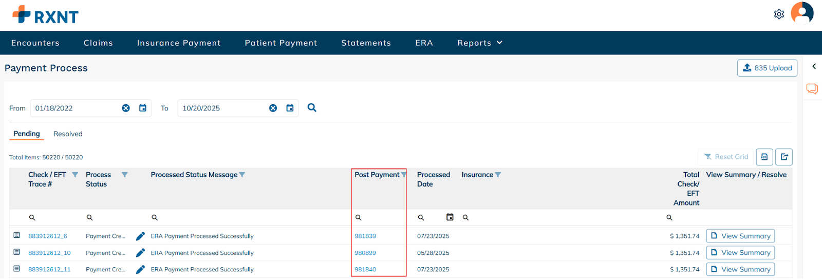This screenshot has height=280, width=822.
Task: Open the Reports dropdown menu
Action: (479, 43)
